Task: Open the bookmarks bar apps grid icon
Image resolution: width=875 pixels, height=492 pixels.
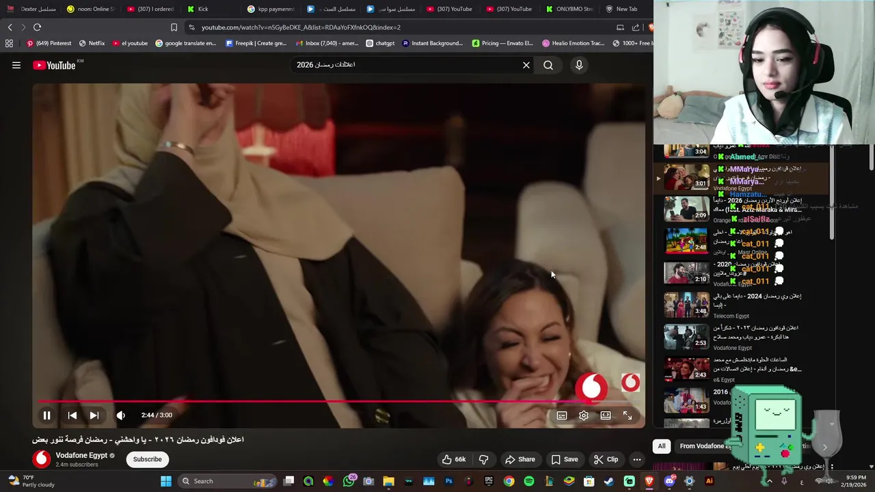Action: (9, 43)
